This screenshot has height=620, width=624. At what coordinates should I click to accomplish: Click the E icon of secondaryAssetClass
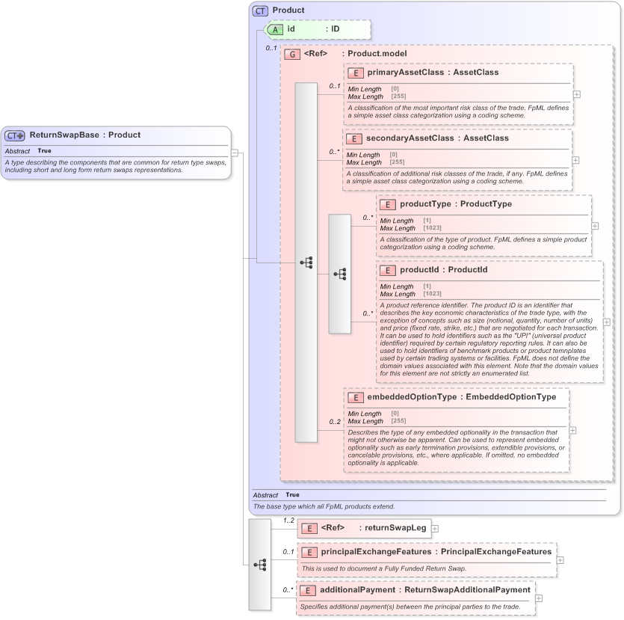pyautogui.click(x=354, y=138)
